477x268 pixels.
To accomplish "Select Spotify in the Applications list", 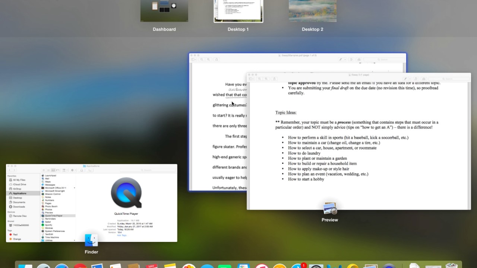I will click(x=48, y=225).
